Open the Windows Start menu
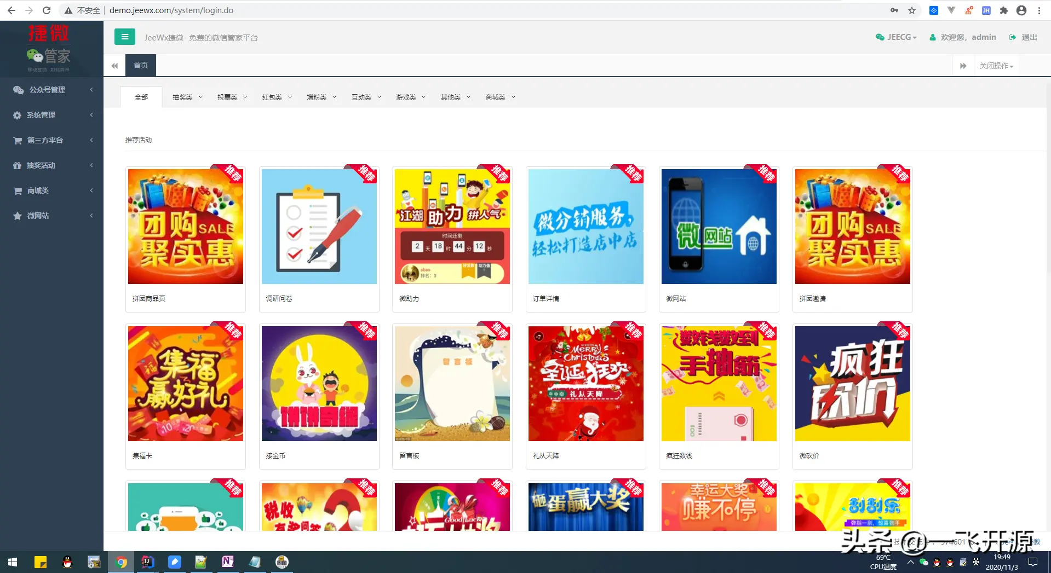The width and height of the screenshot is (1051, 573). coord(13,562)
